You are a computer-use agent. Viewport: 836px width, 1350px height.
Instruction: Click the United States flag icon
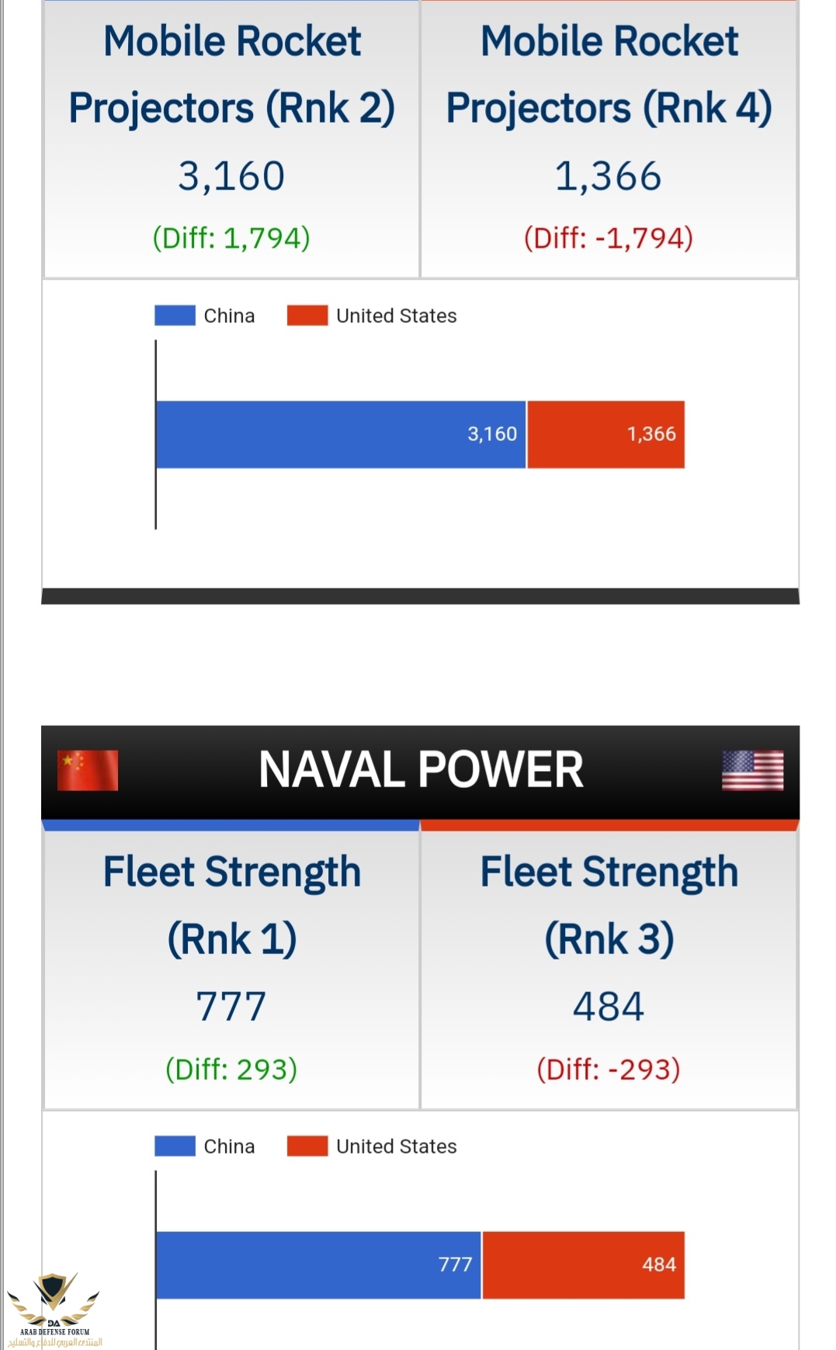point(752,770)
